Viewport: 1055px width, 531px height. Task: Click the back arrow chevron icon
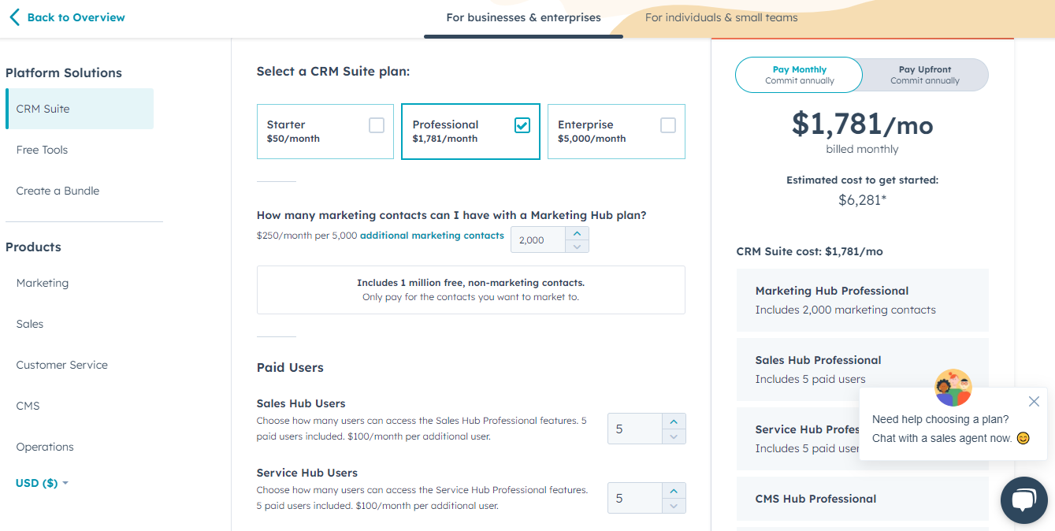tap(14, 17)
